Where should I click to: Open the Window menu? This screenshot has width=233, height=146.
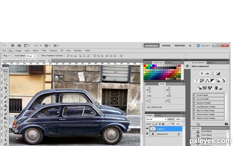tap(78, 51)
